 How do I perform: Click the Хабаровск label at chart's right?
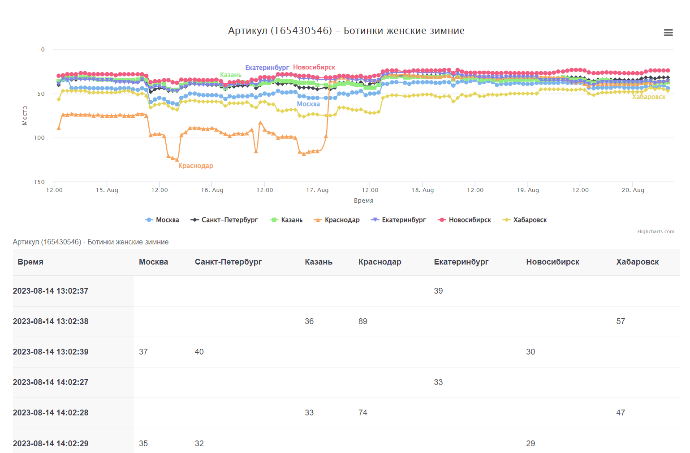(648, 97)
